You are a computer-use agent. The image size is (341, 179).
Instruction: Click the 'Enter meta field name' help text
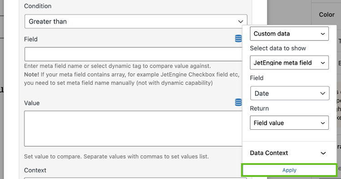pyautogui.click(x=117, y=66)
